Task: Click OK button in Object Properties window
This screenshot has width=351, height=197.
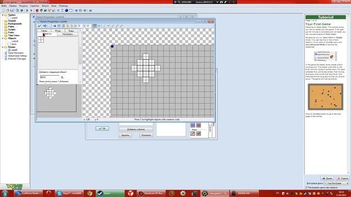Action: point(102,129)
